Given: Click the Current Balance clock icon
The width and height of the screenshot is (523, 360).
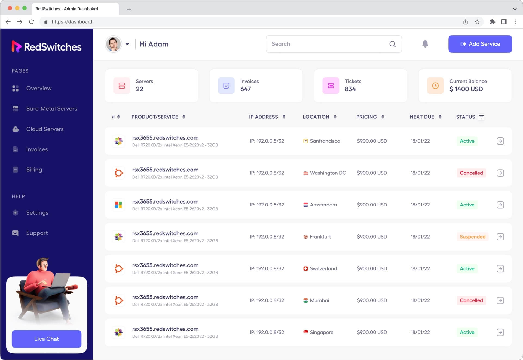Looking at the screenshot, I should 435,86.
